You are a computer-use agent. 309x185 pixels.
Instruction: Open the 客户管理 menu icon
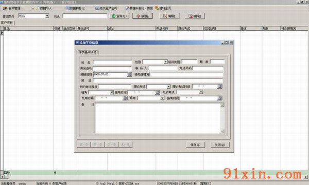click(5, 8)
